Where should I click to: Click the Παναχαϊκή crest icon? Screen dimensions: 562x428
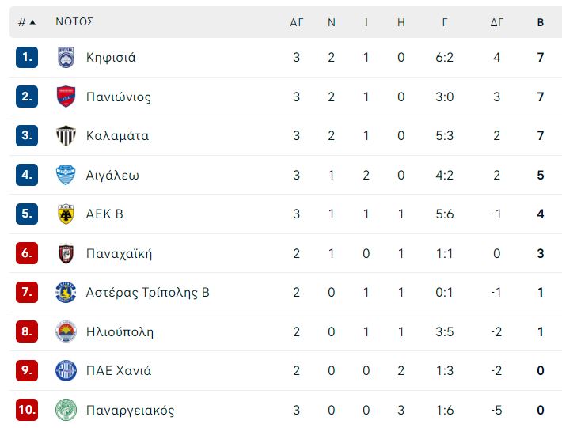pyautogui.click(x=66, y=253)
